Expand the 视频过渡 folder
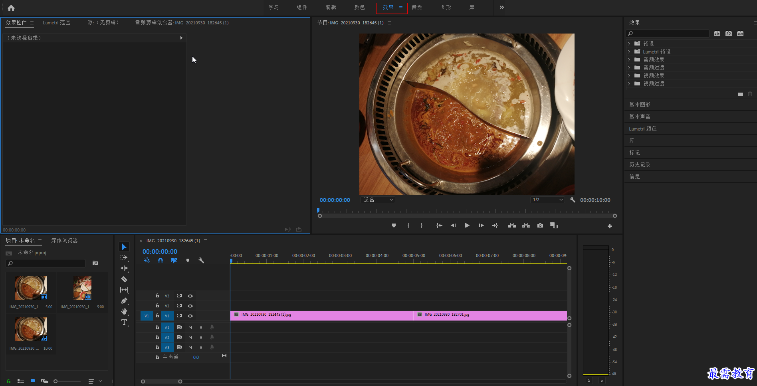This screenshot has width=757, height=386. coord(629,83)
